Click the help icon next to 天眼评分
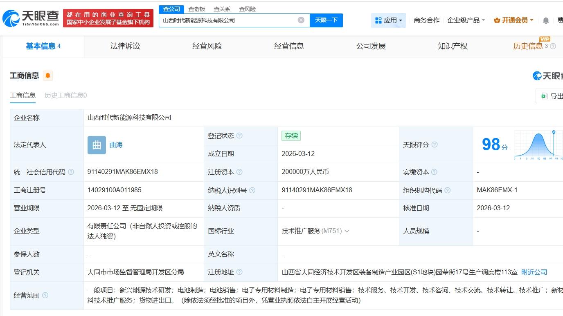 (435, 144)
